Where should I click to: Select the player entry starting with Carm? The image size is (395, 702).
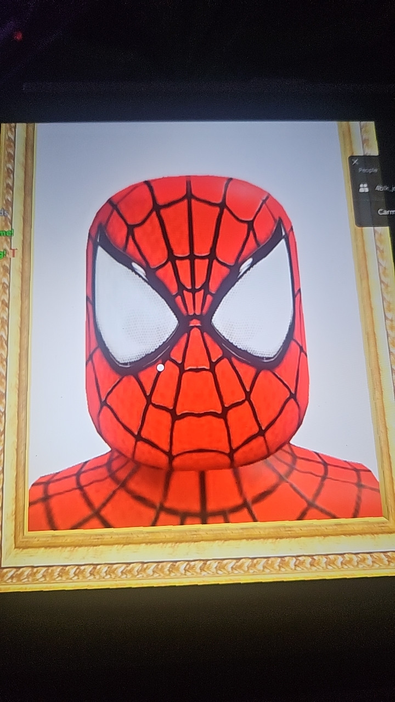(x=386, y=211)
